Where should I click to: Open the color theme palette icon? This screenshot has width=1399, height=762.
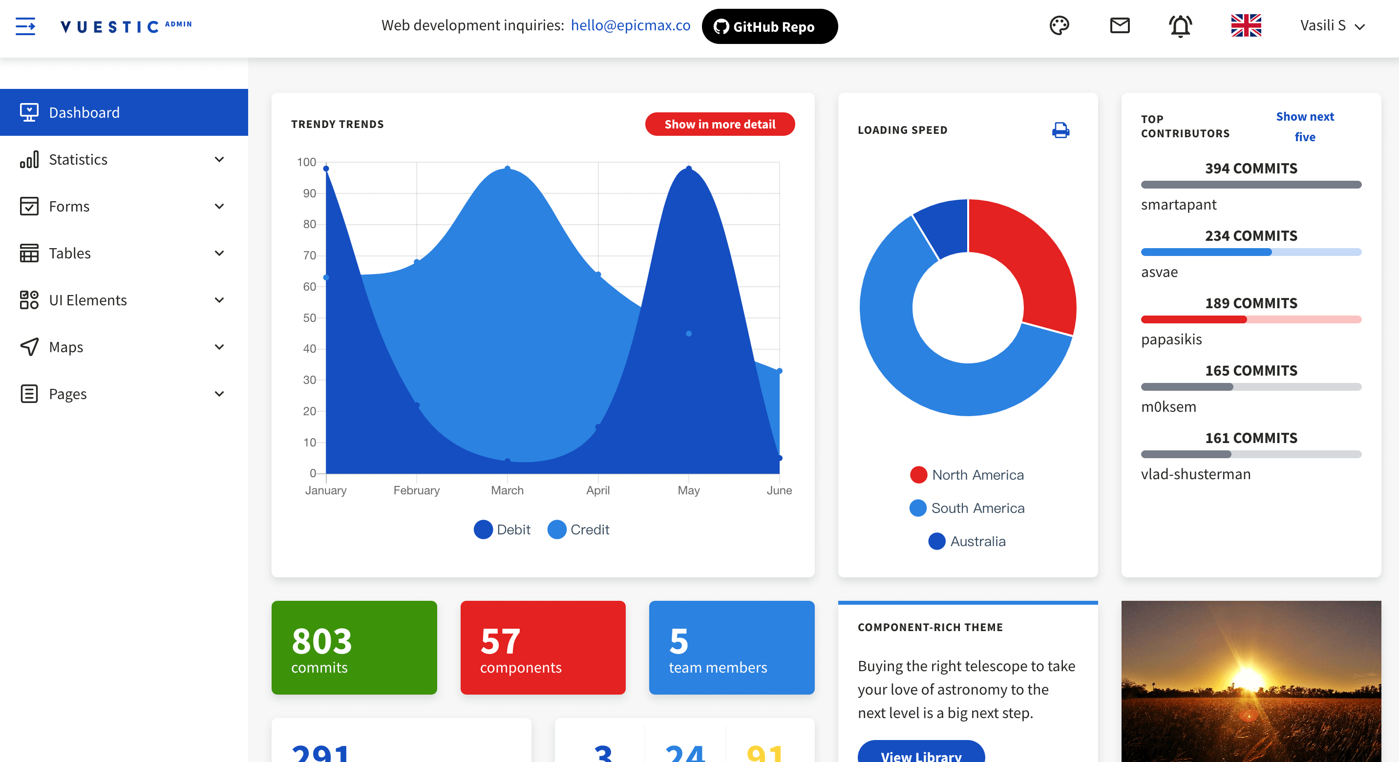[1059, 25]
